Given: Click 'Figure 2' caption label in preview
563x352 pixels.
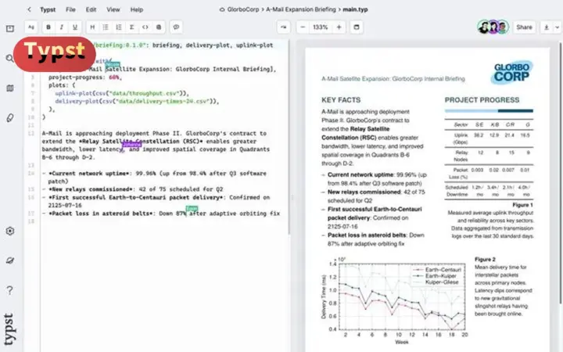Looking at the screenshot, I should [x=485, y=260].
